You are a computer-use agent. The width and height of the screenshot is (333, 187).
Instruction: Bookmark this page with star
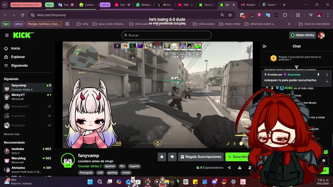point(230,15)
